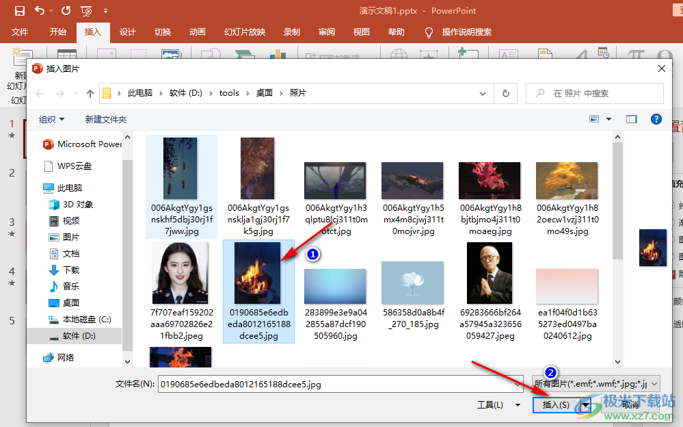Image resolution: width=683 pixels, height=427 pixels.
Task: Click the lightbulb icon beside 操作说明搜索
Action: coord(429,32)
